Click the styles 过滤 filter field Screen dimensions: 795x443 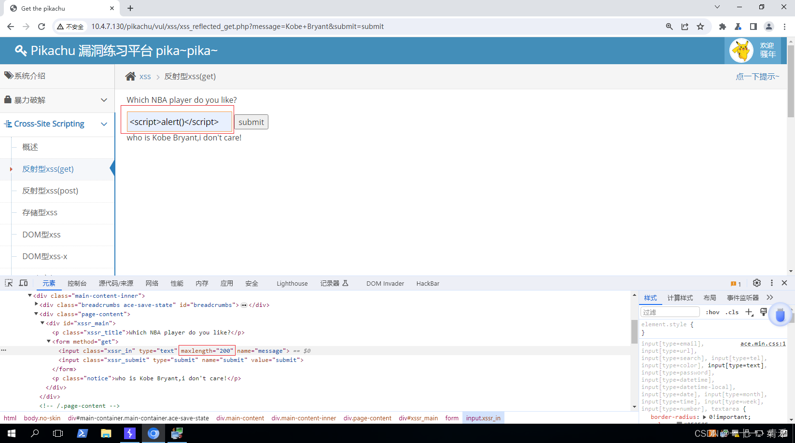pyautogui.click(x=670, y=312)
